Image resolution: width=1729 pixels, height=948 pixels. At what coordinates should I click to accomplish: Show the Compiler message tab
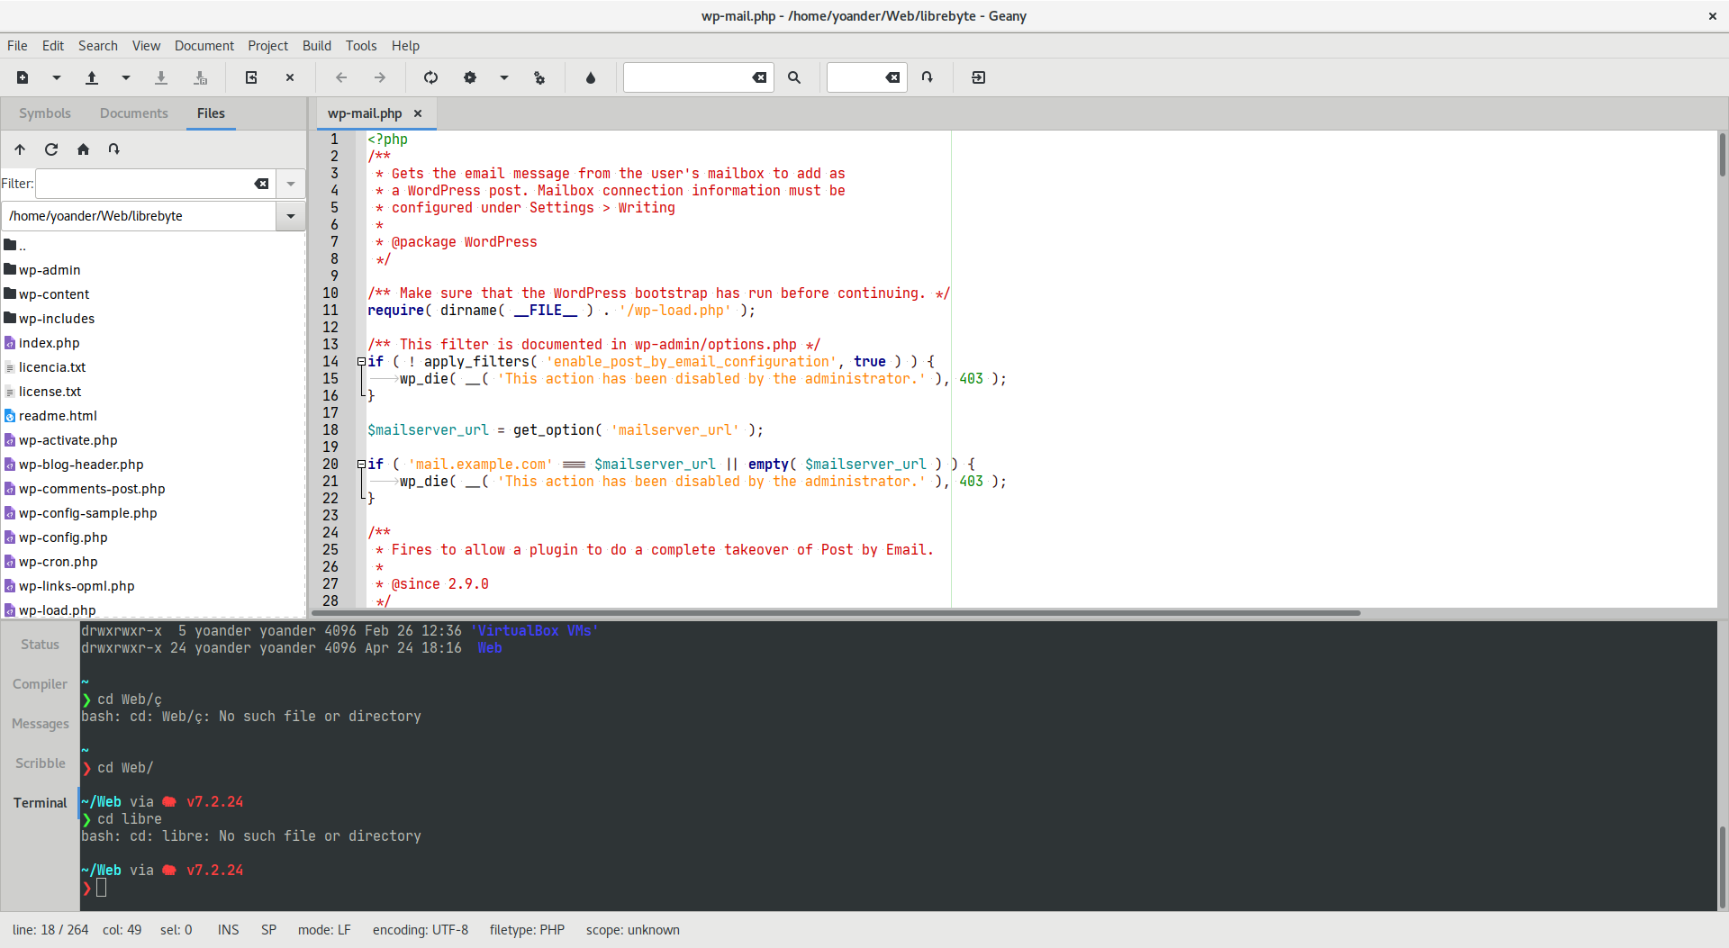[40, 684]
